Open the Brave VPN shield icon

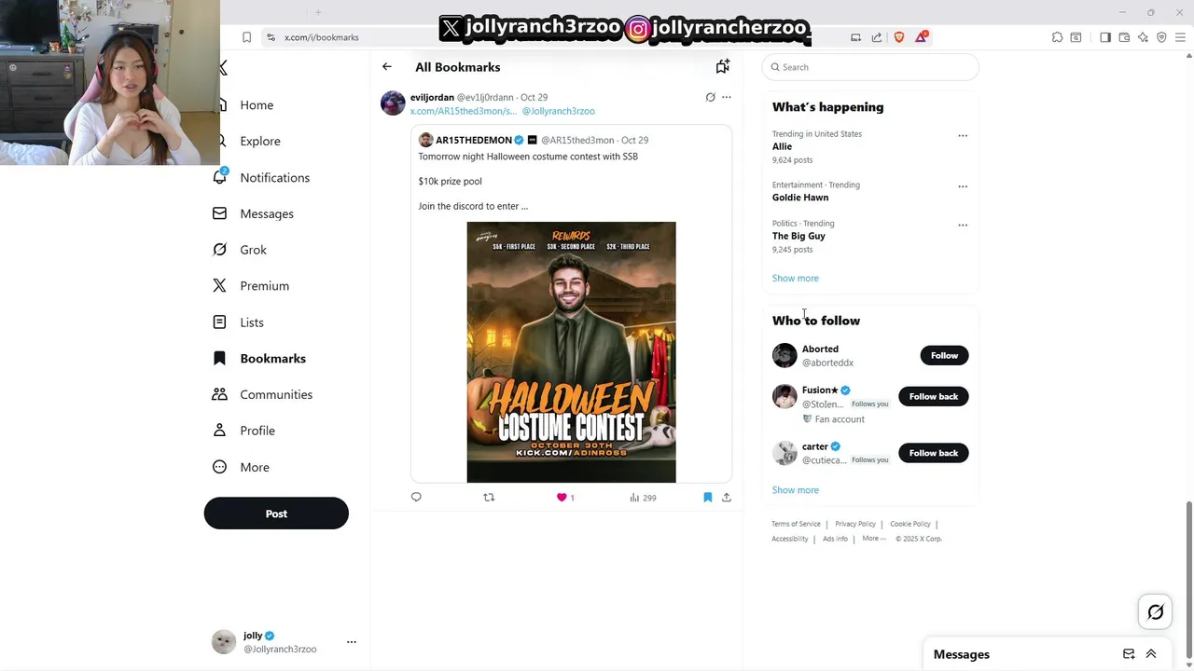[1161, 37]
